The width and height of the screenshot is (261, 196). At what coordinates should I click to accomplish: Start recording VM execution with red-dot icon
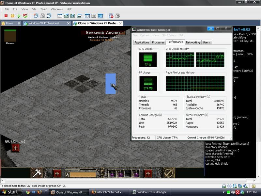(111, 16)
